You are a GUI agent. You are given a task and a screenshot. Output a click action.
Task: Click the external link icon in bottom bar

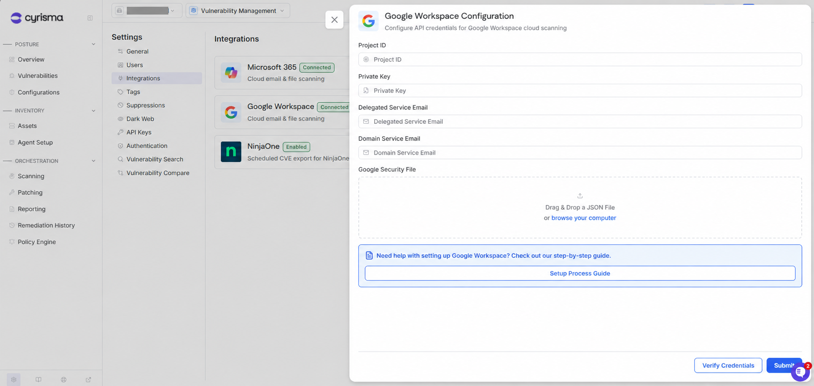pos(89,379)
